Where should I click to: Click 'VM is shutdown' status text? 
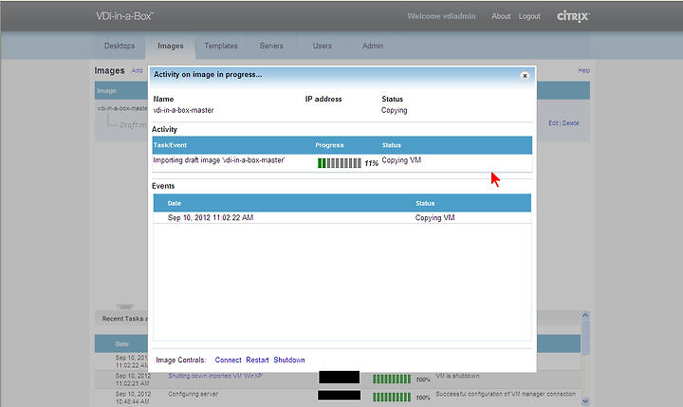[457, 376]
